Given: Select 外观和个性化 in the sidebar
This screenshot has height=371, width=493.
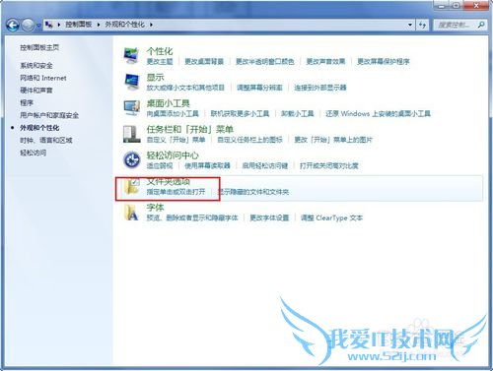Looking at the screenshot, I should coord(39,128).
